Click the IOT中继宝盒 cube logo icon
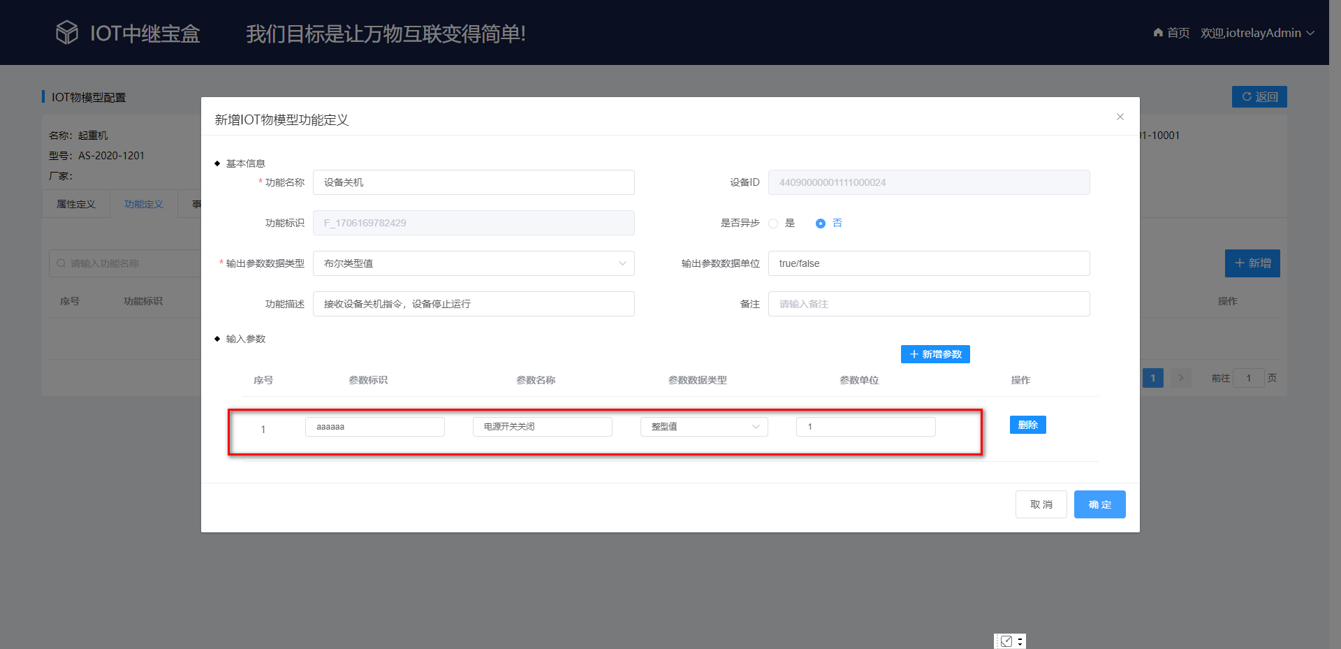Screen dimensions: 1341x649 click(66, 31)
